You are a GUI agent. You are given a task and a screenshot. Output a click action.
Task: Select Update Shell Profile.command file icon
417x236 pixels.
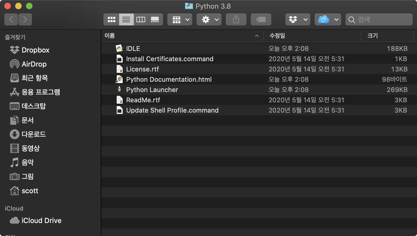[119, 110]
